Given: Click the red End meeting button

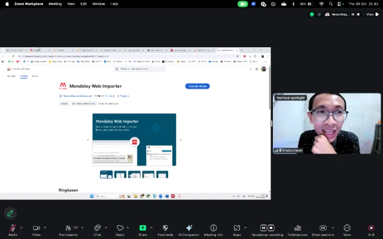Looking at the screenshot, I should (371, 228).
